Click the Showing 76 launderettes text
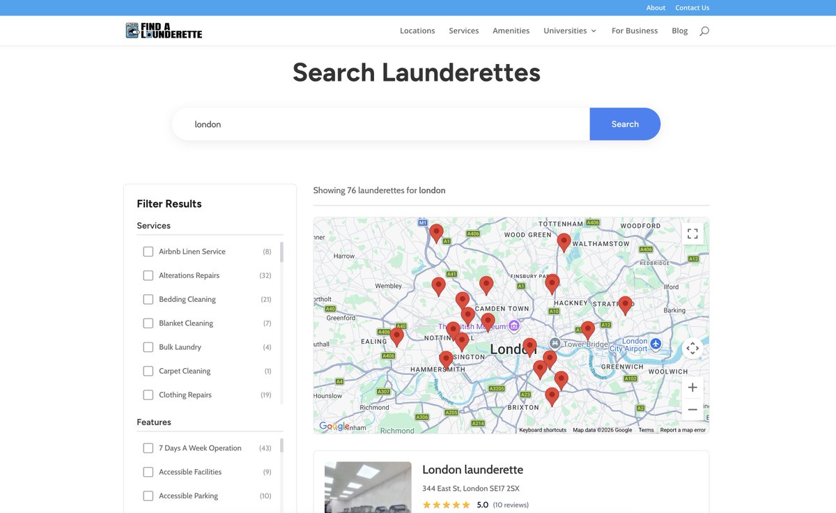Image resolution: width=836 pixels, height=513 pixels. [x=379, y=190]
